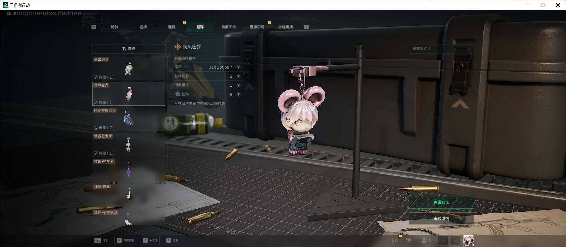Screen dimensions: 566x247
Task: Click the help icon next to 挂饰炫彩
Action: point(238,76)
